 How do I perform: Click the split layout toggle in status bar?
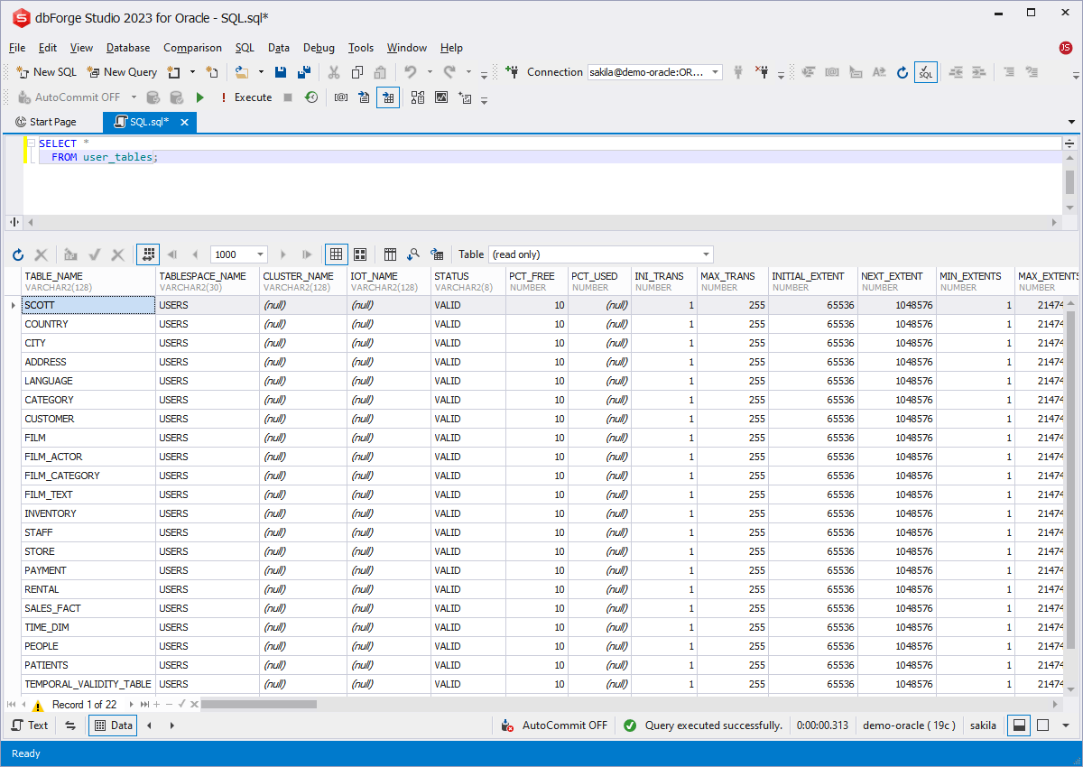point(1019,725)
